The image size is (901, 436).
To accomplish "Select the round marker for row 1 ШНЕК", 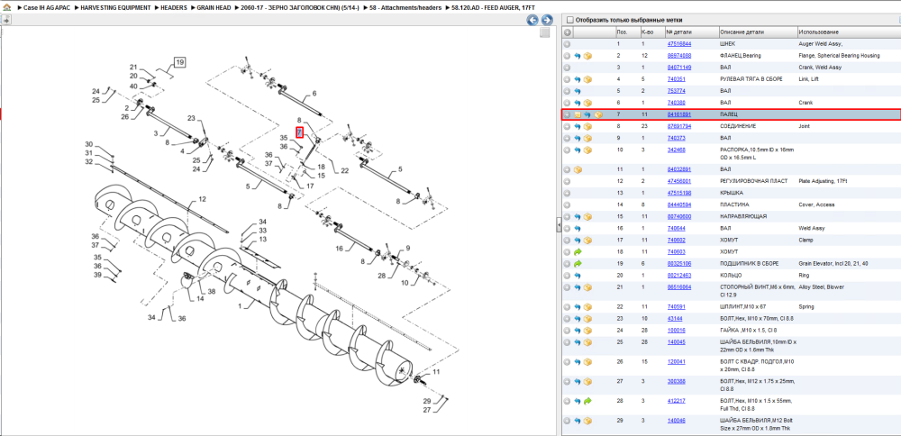I will tap(567, 43).
